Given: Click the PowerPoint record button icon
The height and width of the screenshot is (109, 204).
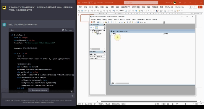Looking at the screenshot, I should (x=190, y=7).
